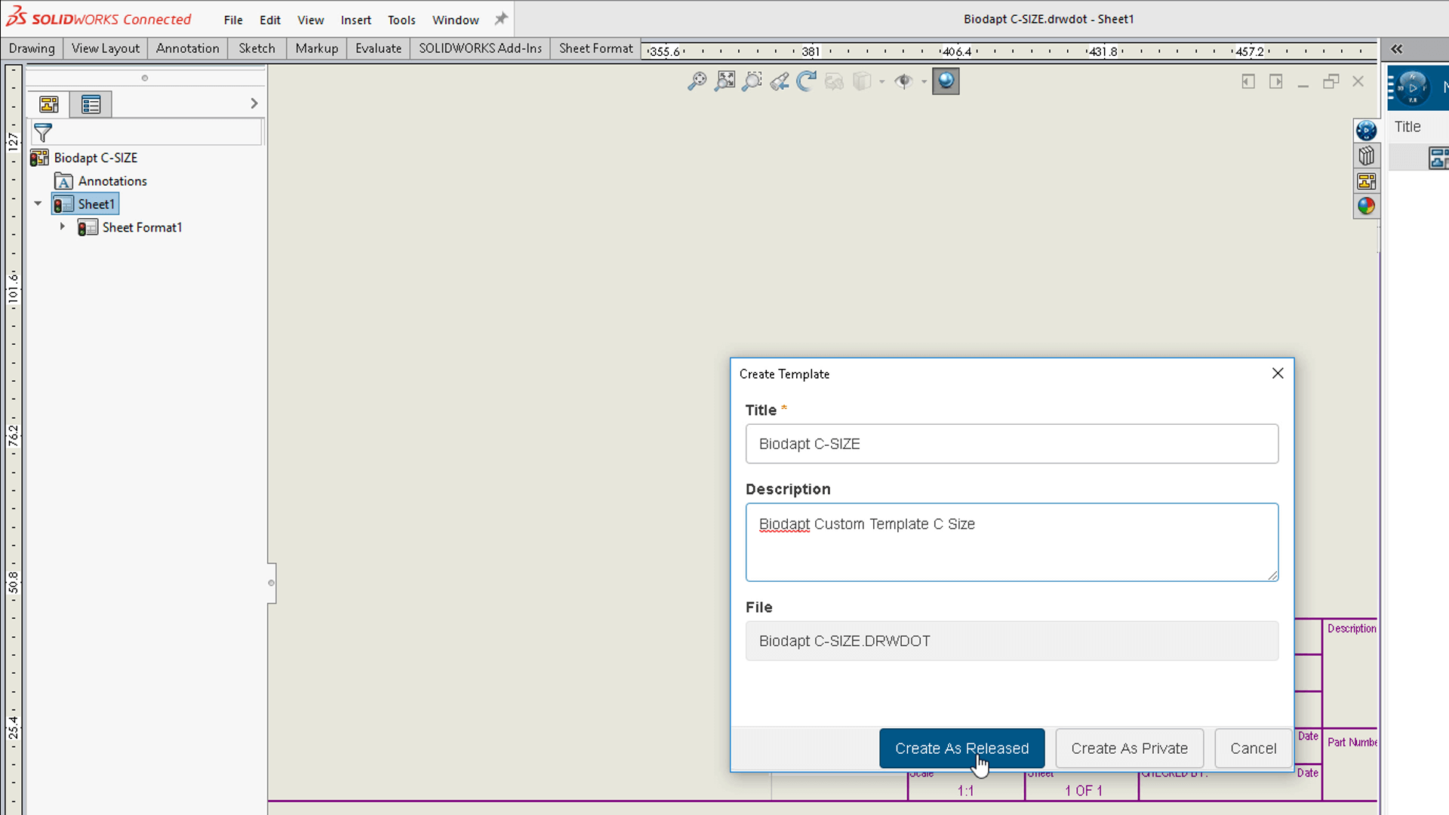Click Create As Released button
The height and width of the screenshot is (815, 1449).
point(961,749)
